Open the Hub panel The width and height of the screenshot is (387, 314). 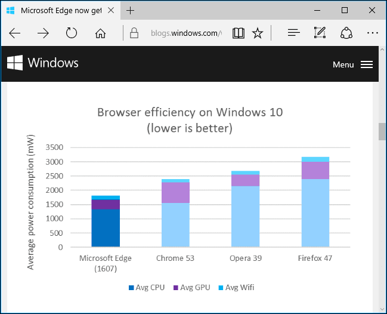pyautogui.click(x=293, y=33)
